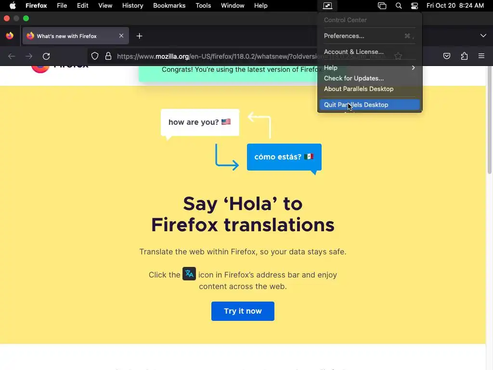Click the menu bar date and time
493x370 pixels.
[455, 6]
